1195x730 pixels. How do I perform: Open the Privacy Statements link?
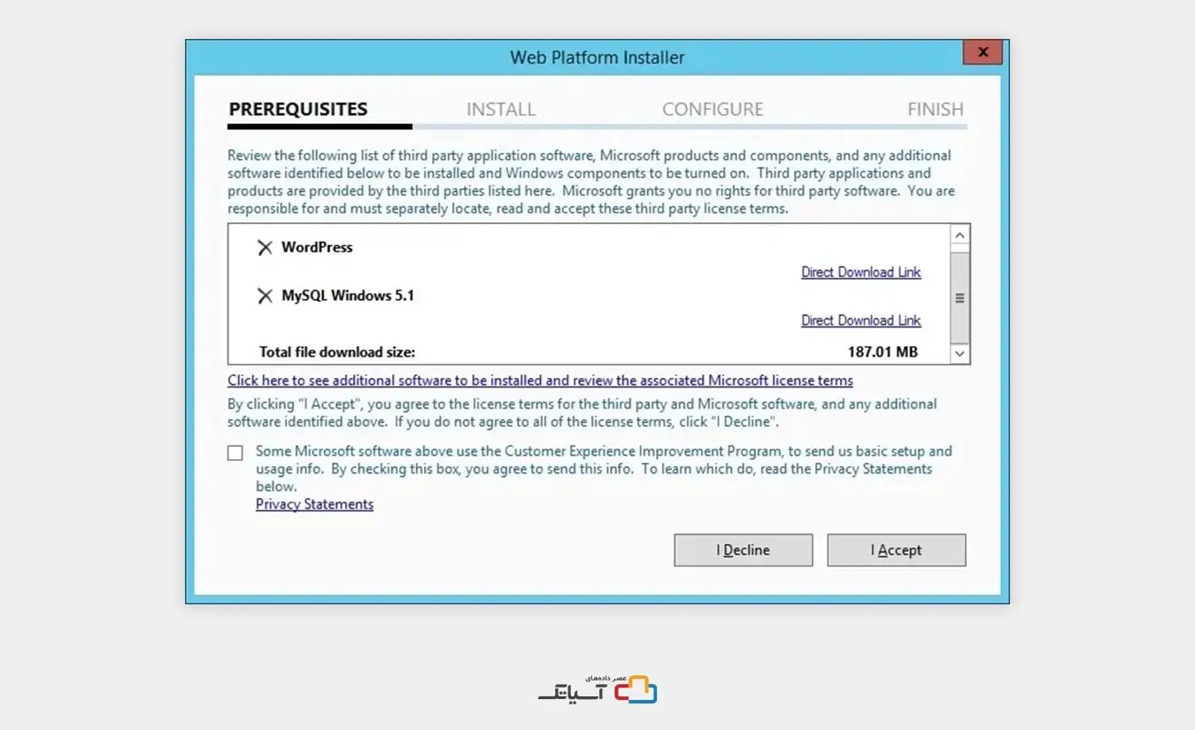click(314, 504)
